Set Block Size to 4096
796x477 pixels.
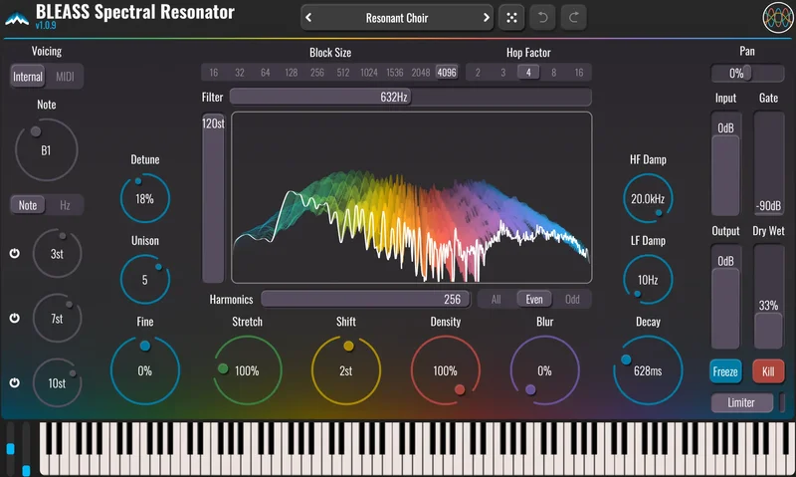click(447, 73)
